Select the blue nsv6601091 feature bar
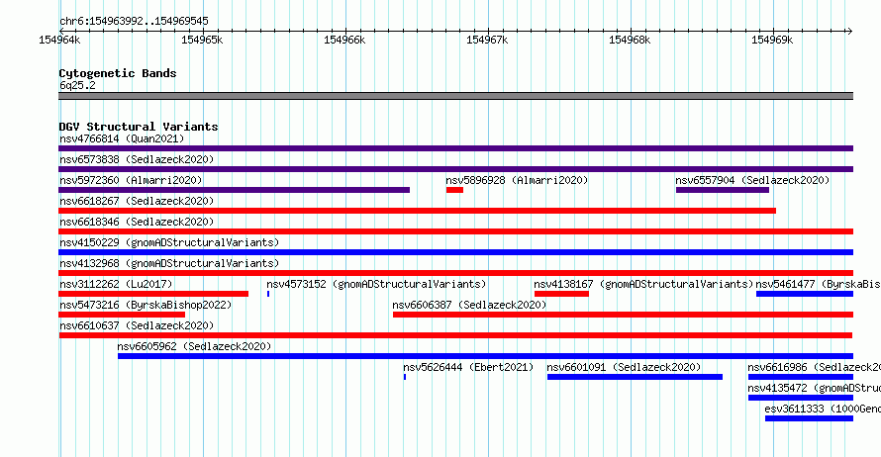This screenshot has width=881, height=457. tap(635, 377)
